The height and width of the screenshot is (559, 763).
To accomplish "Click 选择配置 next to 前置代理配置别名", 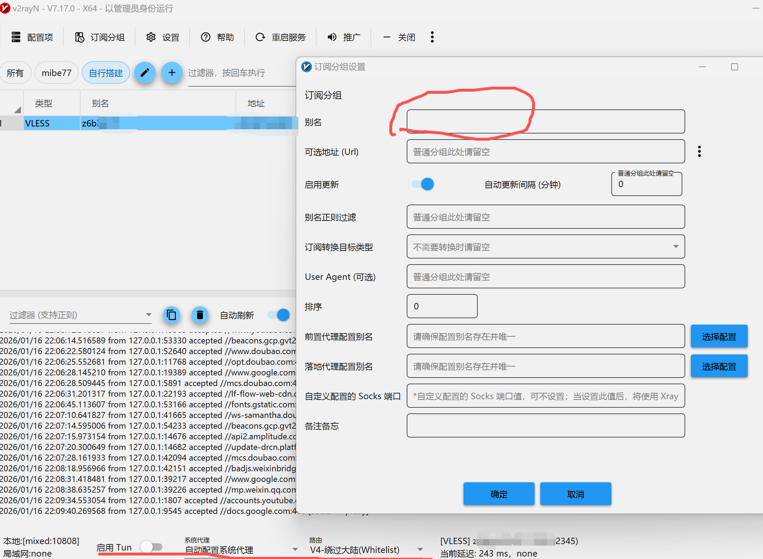I will click(719, 336).
